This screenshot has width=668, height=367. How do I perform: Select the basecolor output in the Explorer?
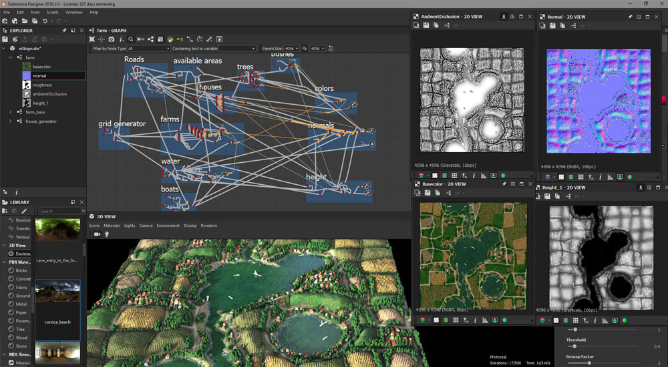[41, 67]
